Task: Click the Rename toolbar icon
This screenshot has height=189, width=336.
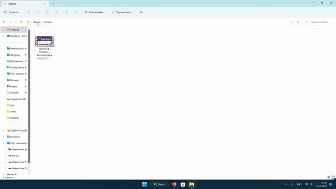Action: click(x=57, y=12)
